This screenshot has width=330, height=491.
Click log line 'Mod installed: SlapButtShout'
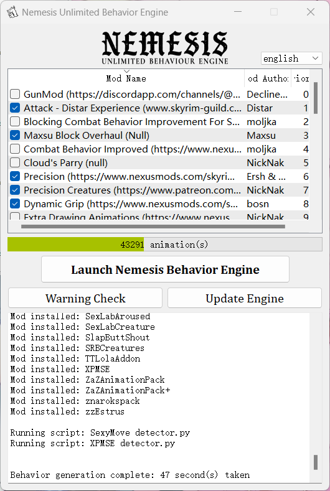click(x=80, y=337)
